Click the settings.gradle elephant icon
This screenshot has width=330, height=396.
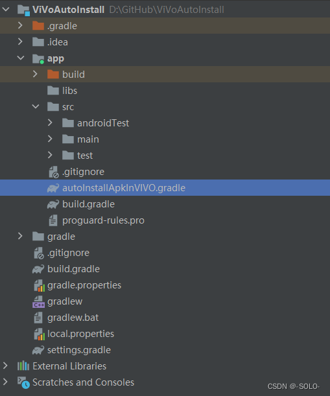38,350
